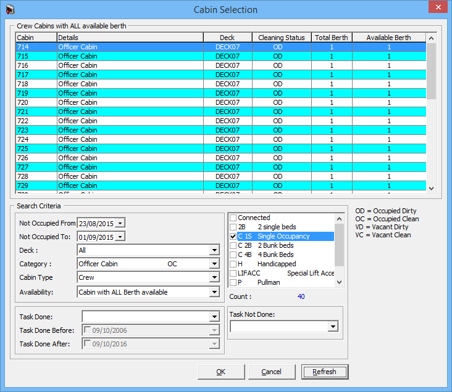Sort by Cleaning Status column header
The image size is (452, 392).
pyautogui.click(x=282, y=38)
